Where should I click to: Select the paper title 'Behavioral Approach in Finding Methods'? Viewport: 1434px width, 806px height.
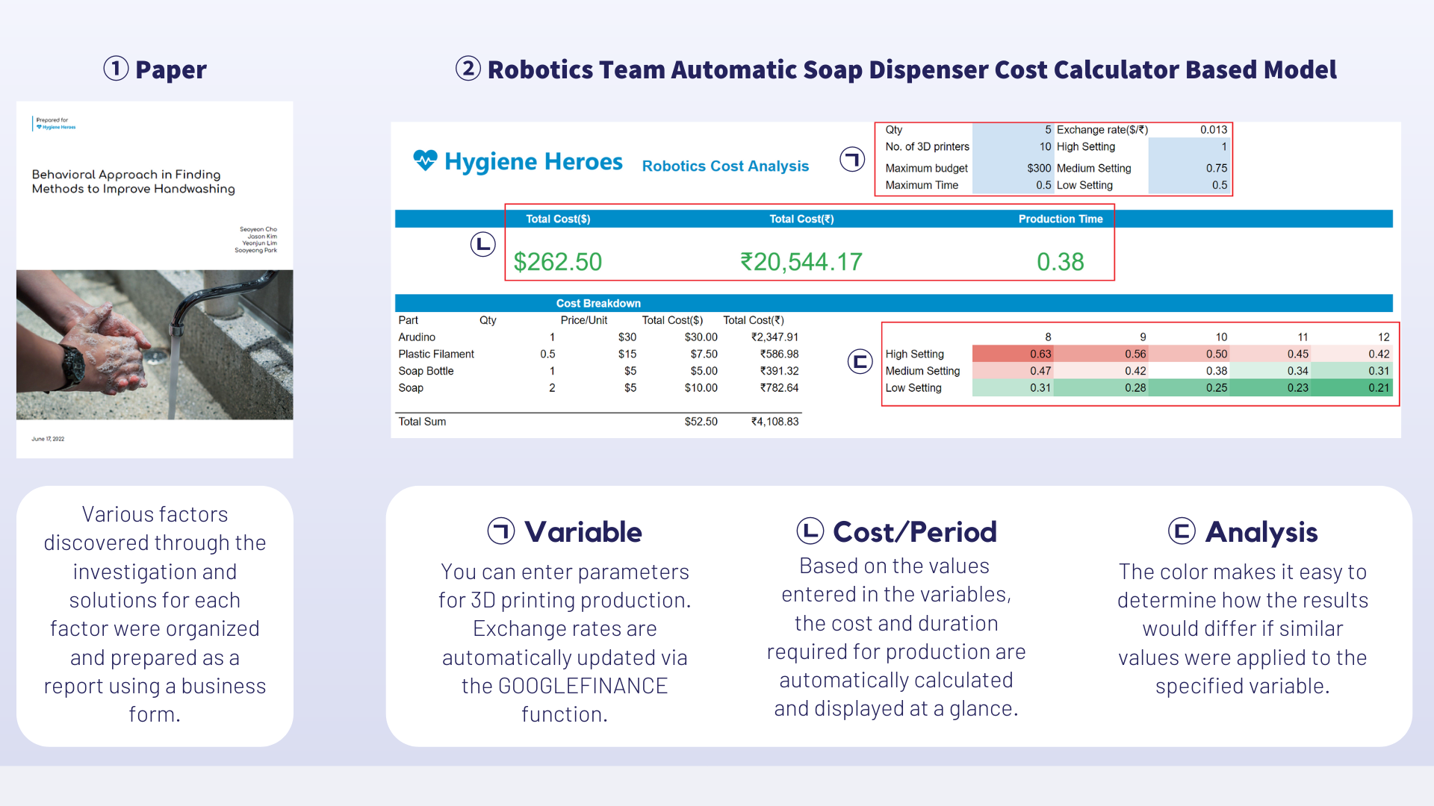[133, 181]
